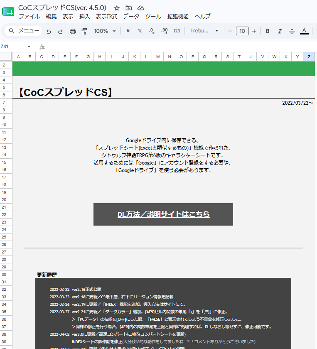
Task: Click the font size input field
Action: coord(242,31)
